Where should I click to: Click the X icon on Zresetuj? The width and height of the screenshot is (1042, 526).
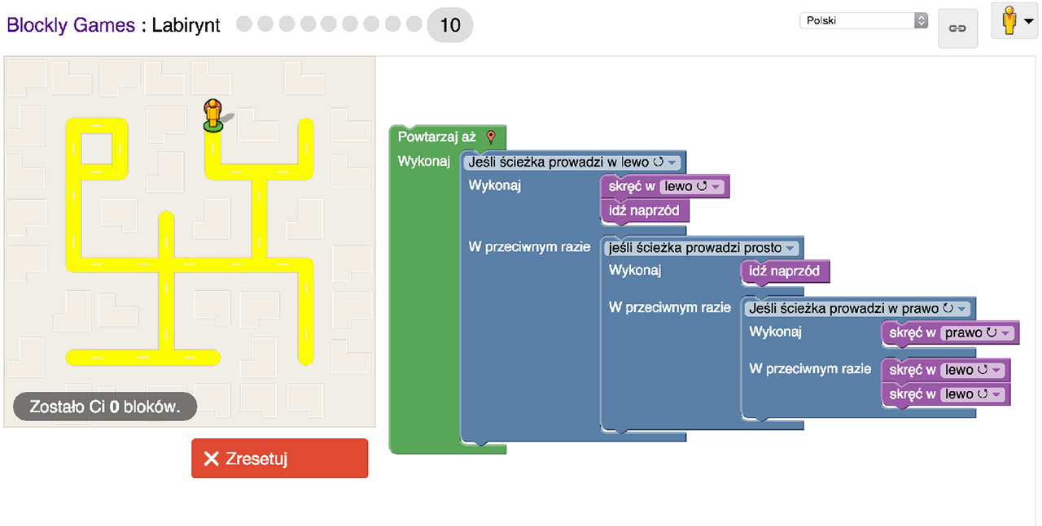(x=212, y=459)
